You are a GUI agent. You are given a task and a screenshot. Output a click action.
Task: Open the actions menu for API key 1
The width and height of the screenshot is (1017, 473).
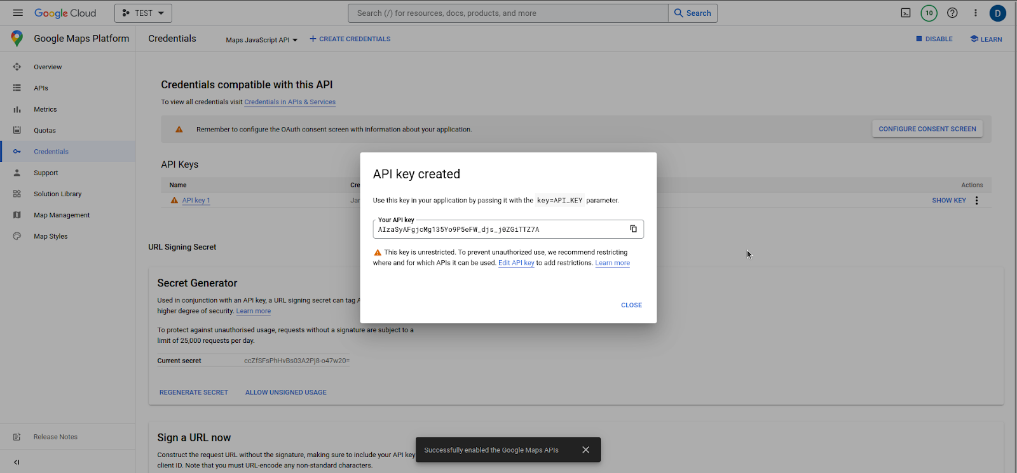pyautogui.click(x=977, y=201)
